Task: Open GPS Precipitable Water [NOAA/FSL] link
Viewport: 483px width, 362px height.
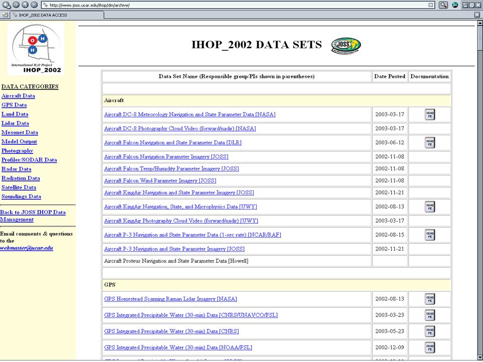Action: (178, 347)
